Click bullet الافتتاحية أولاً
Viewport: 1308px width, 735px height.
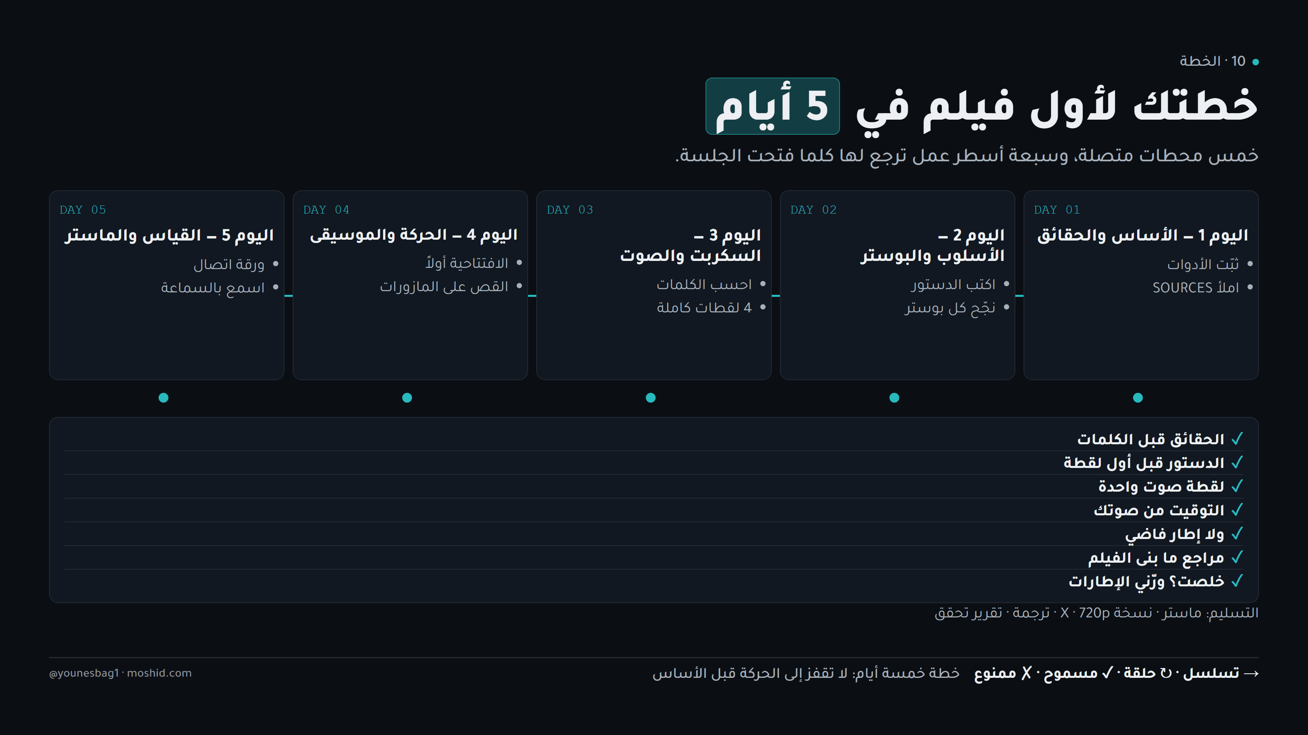click(467, 263)
